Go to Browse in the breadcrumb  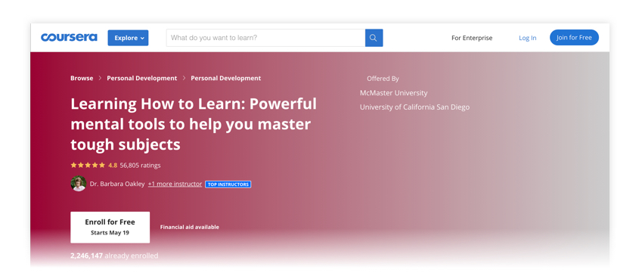[x=82, y=78]
